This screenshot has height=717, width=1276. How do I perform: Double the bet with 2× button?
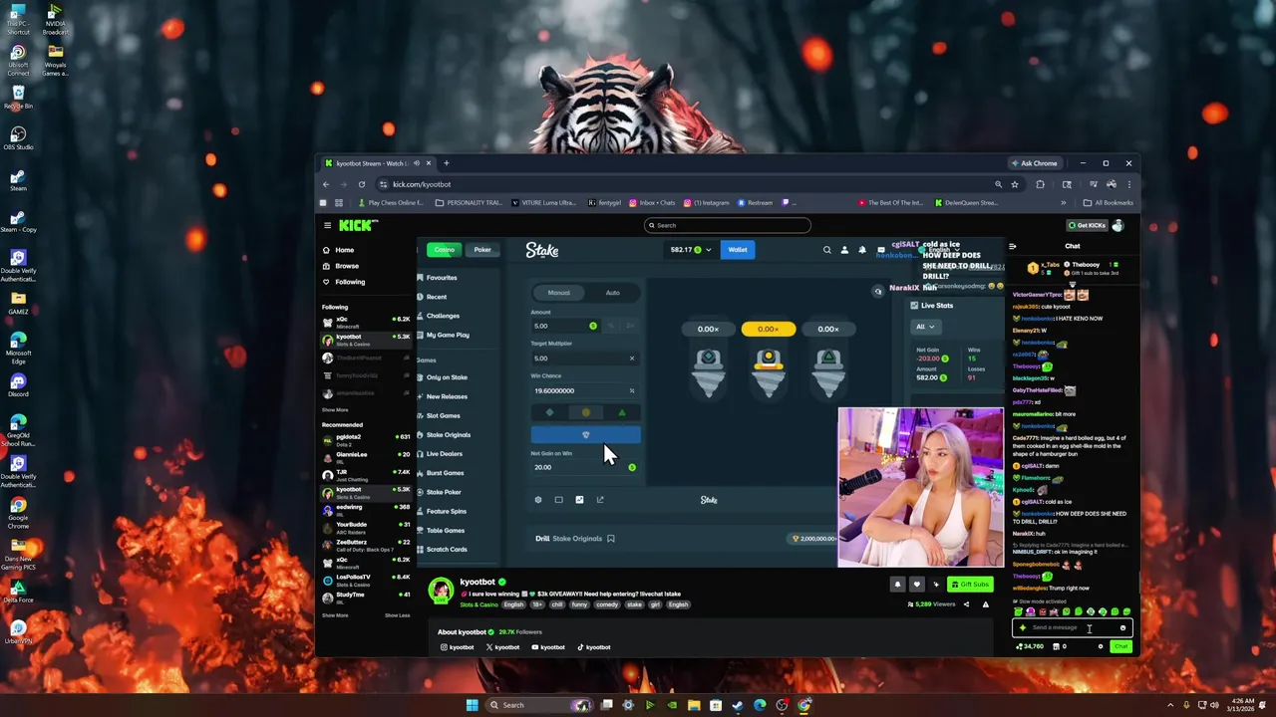pos(630,326)
